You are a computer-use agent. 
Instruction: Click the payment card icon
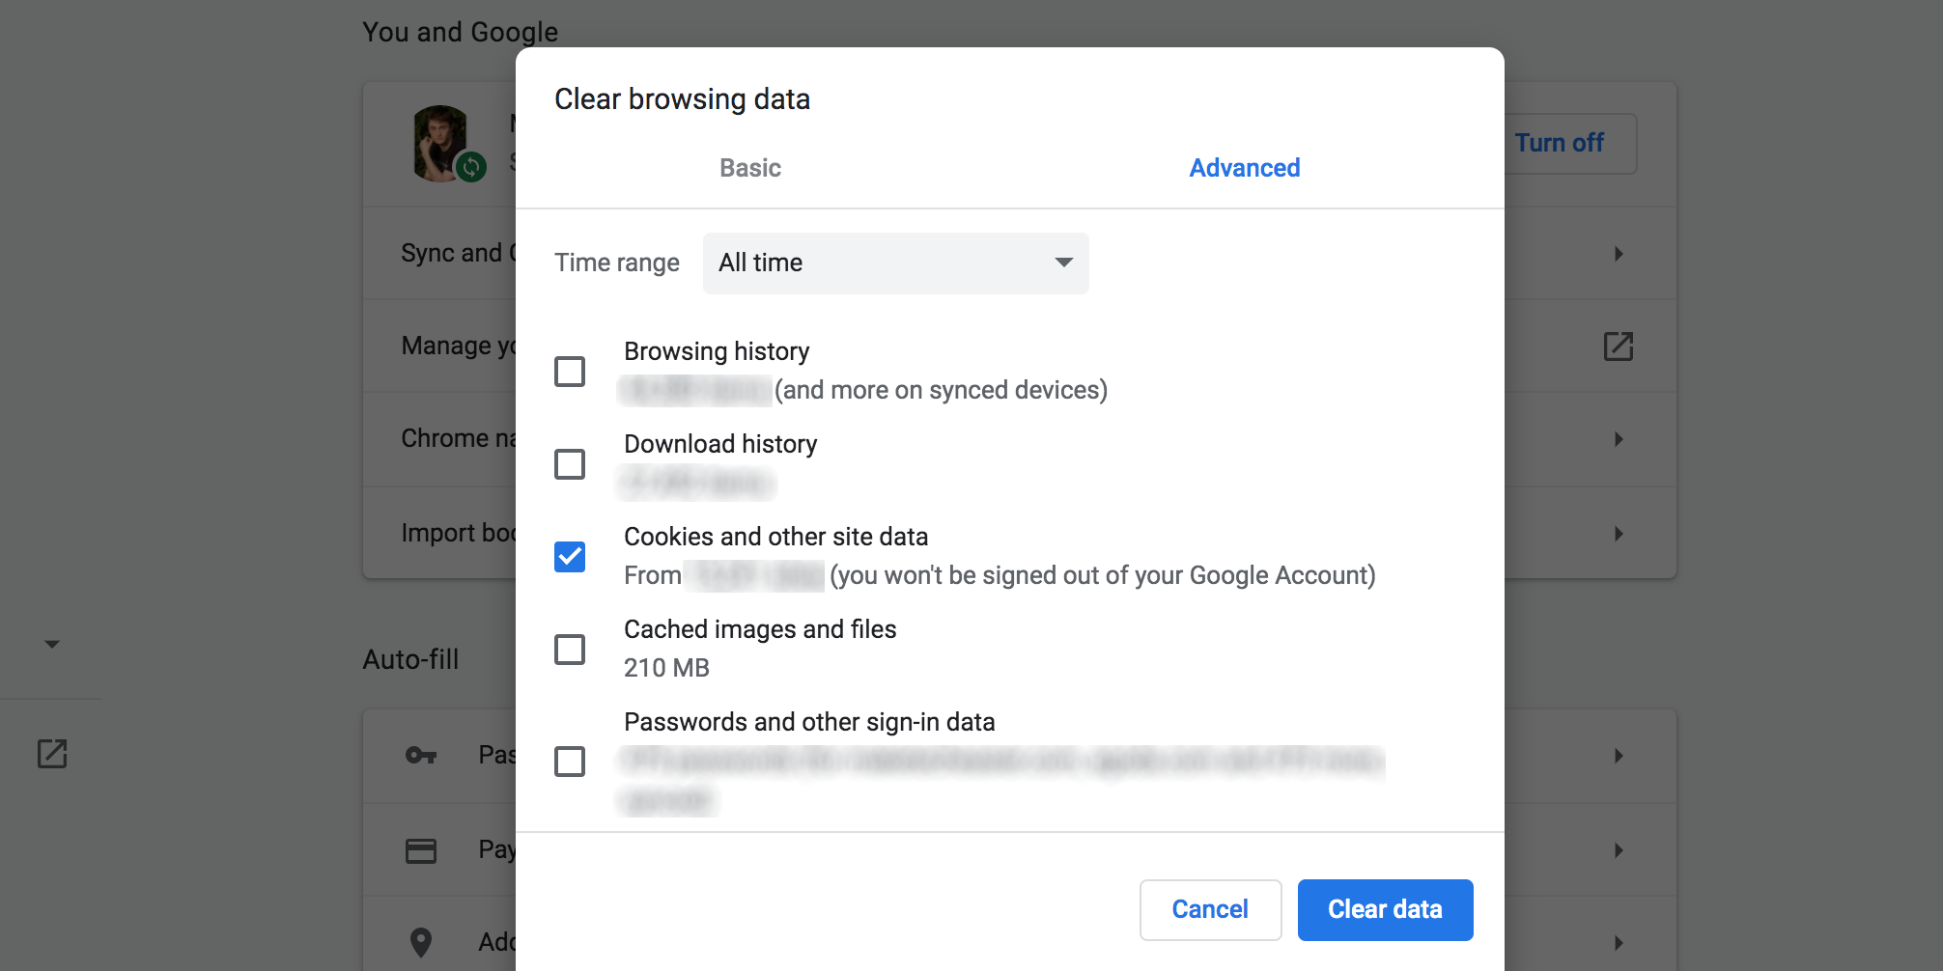pyautogui.click(x=421, y=850)
